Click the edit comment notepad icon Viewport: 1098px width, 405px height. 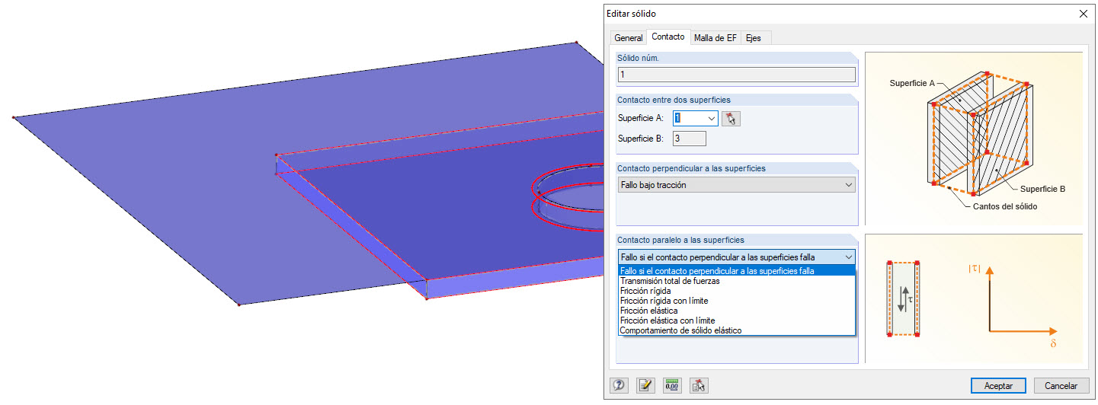pyautogui.click(x=646, y=385)
